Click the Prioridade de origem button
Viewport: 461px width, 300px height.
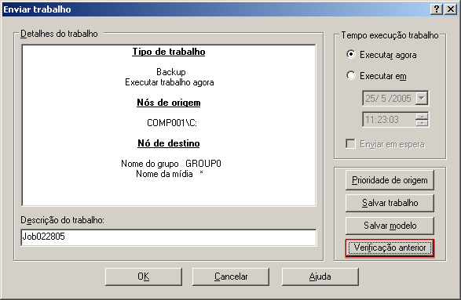click(x=390, y=180)
